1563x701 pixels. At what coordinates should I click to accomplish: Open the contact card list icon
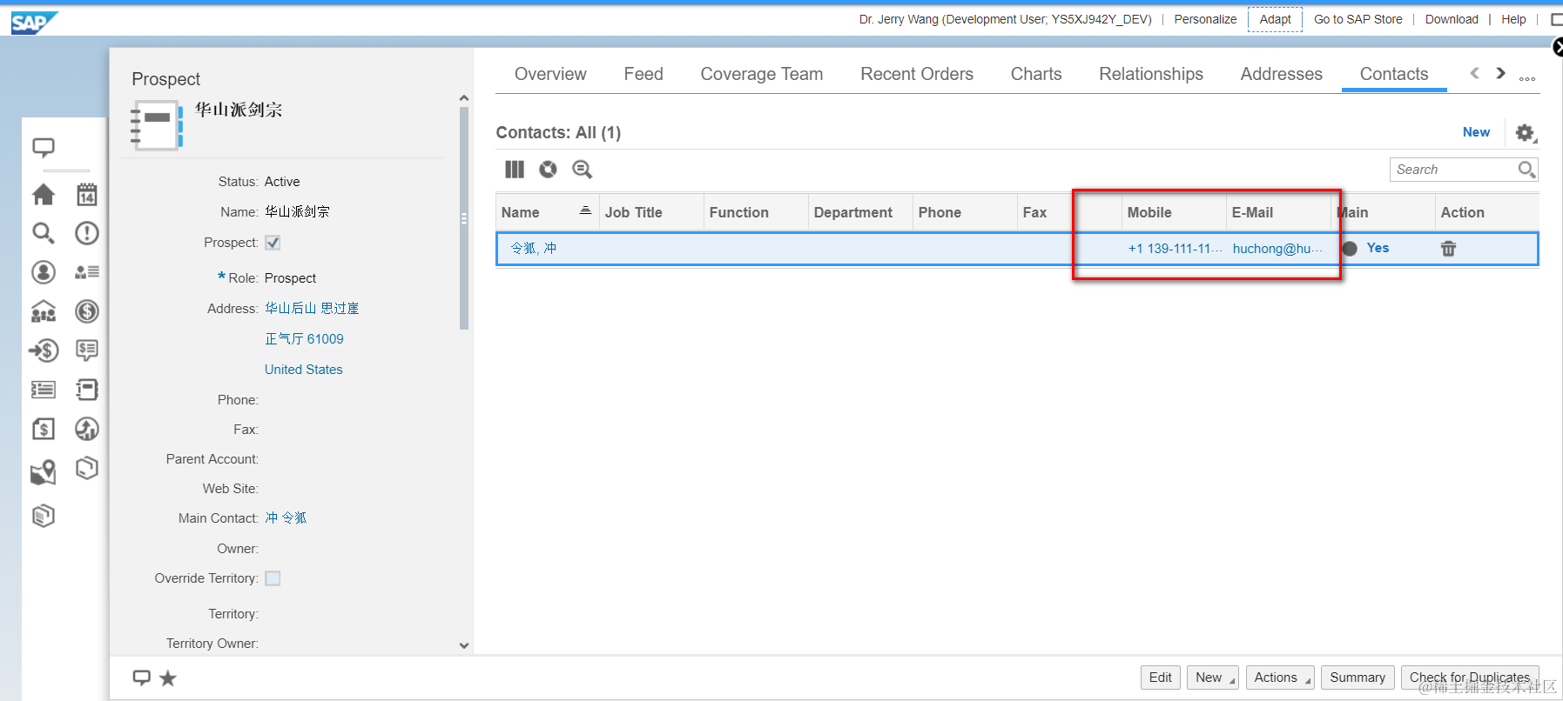[x=87, y=272]
